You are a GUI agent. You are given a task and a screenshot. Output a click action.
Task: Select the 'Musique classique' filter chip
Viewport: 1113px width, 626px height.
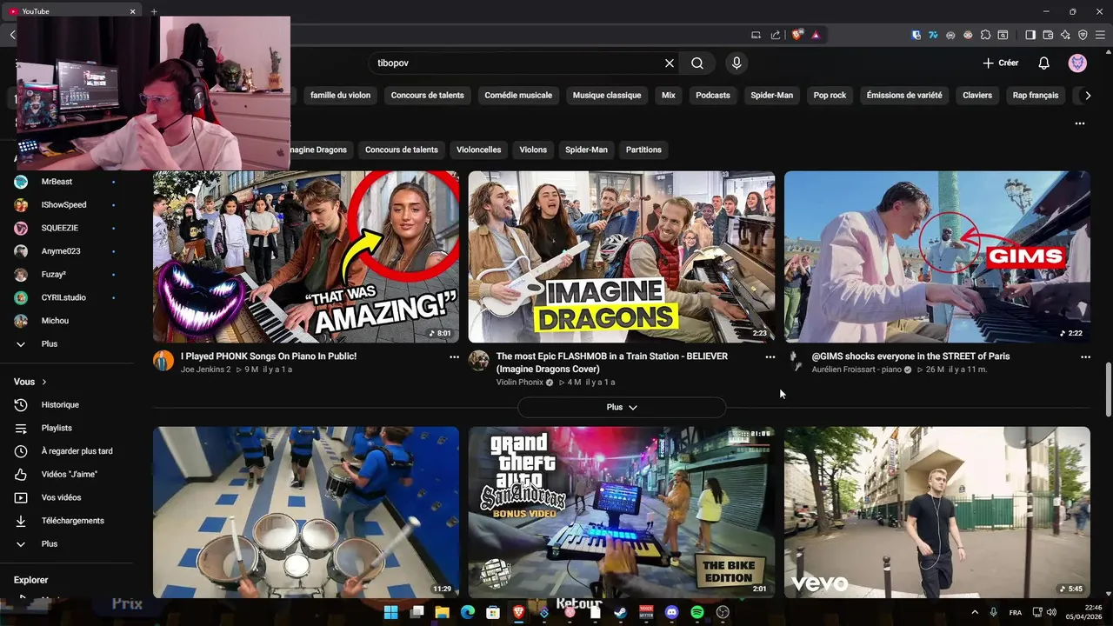pyautogui.click(x=607, y=96)
